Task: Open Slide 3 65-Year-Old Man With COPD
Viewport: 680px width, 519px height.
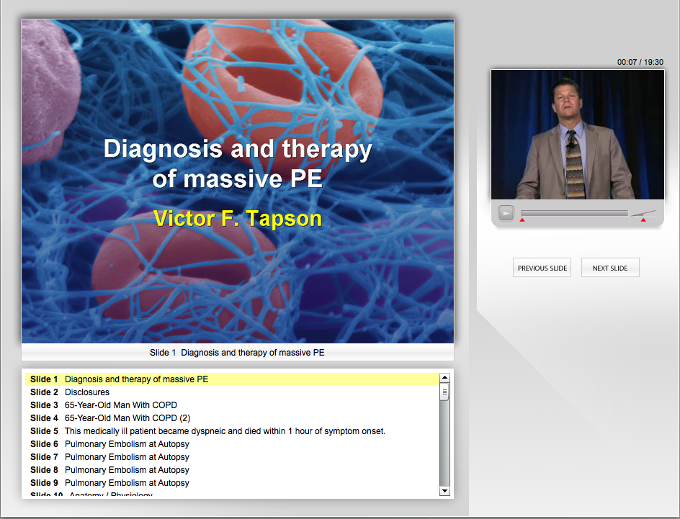Action: 120,405
